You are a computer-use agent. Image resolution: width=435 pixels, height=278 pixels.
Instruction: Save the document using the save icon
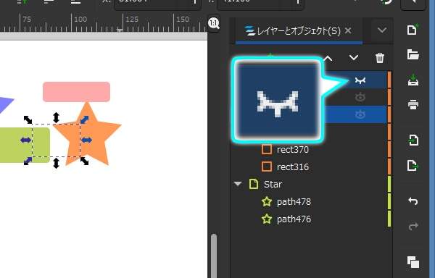pyautogui.click(x=413, y=80)
